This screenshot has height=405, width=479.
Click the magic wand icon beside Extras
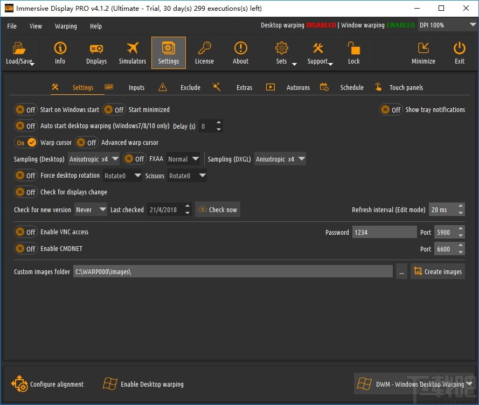[x=216, y=87]
